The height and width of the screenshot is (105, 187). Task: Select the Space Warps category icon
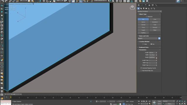(152, 8)
